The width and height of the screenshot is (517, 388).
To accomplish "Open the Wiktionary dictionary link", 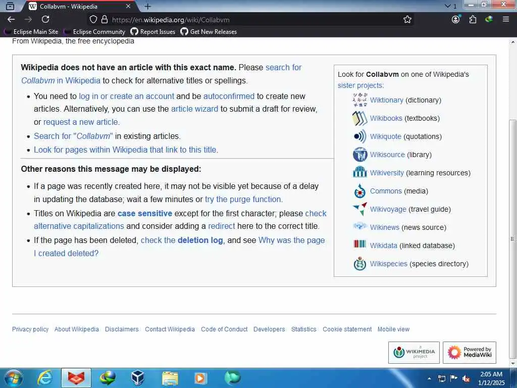I will pyautogui.click(x=386, y=100).
